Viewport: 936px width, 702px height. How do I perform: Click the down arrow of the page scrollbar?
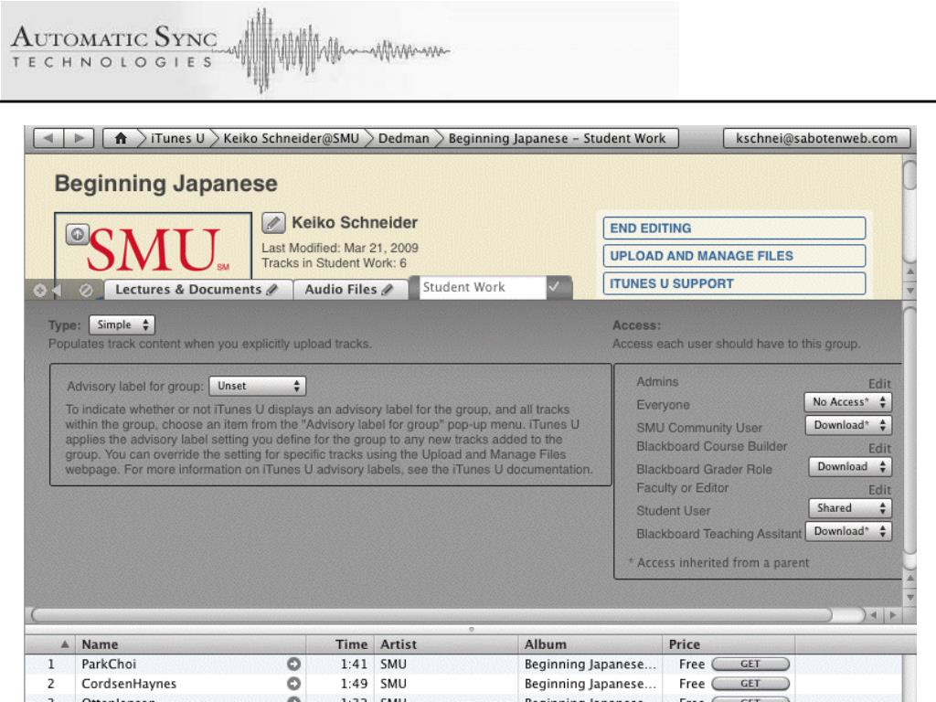[910, 291]
